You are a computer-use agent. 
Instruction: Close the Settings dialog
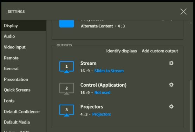pos(183,12)
